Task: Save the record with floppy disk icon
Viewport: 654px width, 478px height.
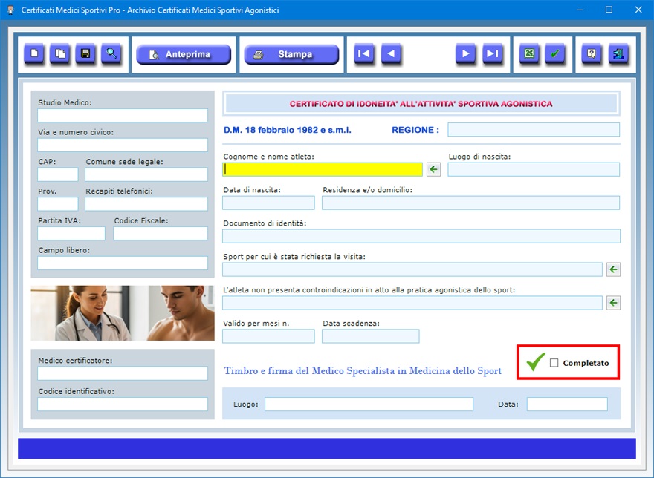Action: pos(85,54)
